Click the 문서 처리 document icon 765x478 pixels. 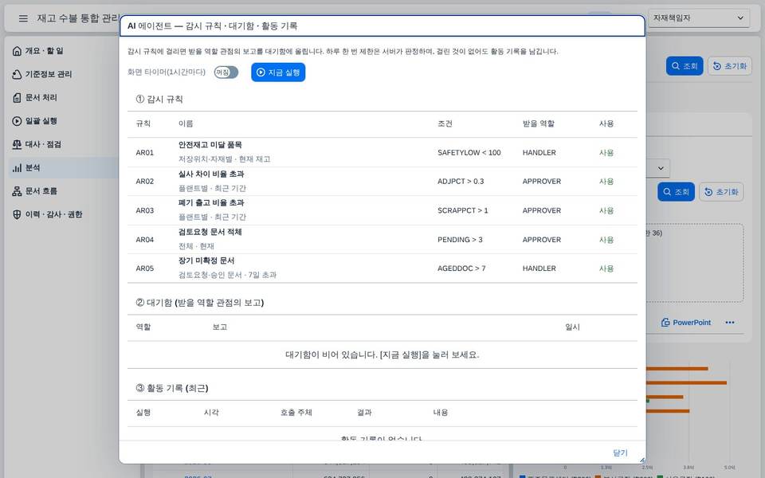coord(17,97)
